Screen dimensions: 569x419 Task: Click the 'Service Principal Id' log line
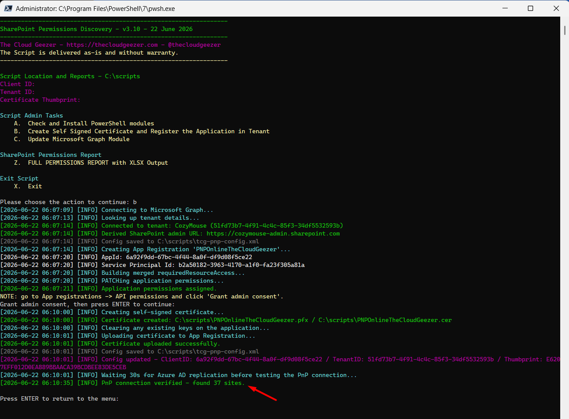tap(152, 265)
